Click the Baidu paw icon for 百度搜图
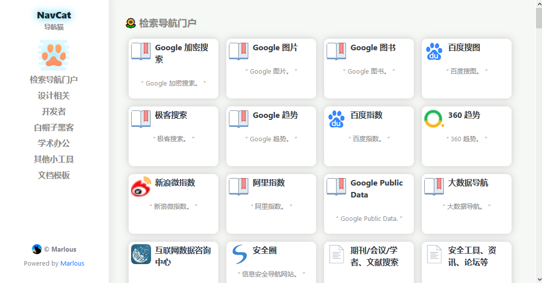 434,51
